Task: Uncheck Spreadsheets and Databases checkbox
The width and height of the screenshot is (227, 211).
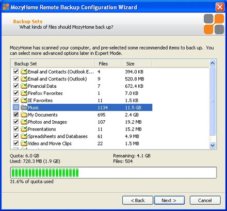Action: [x=16, y=136]
